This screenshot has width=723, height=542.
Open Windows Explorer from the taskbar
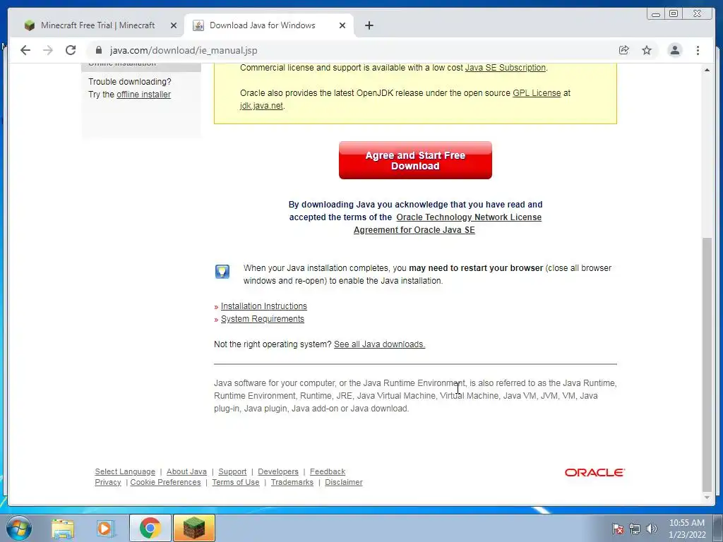click(63, 528)
